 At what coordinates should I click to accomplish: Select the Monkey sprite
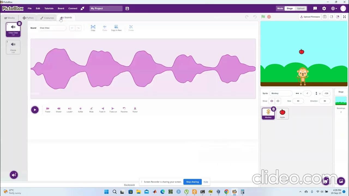268,114
